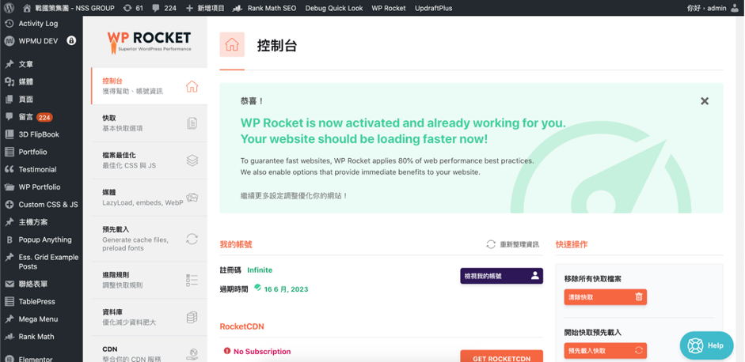Select the 預先載入 preload tab
This screenshot has height=362, width=745.
tap(149, 239)
